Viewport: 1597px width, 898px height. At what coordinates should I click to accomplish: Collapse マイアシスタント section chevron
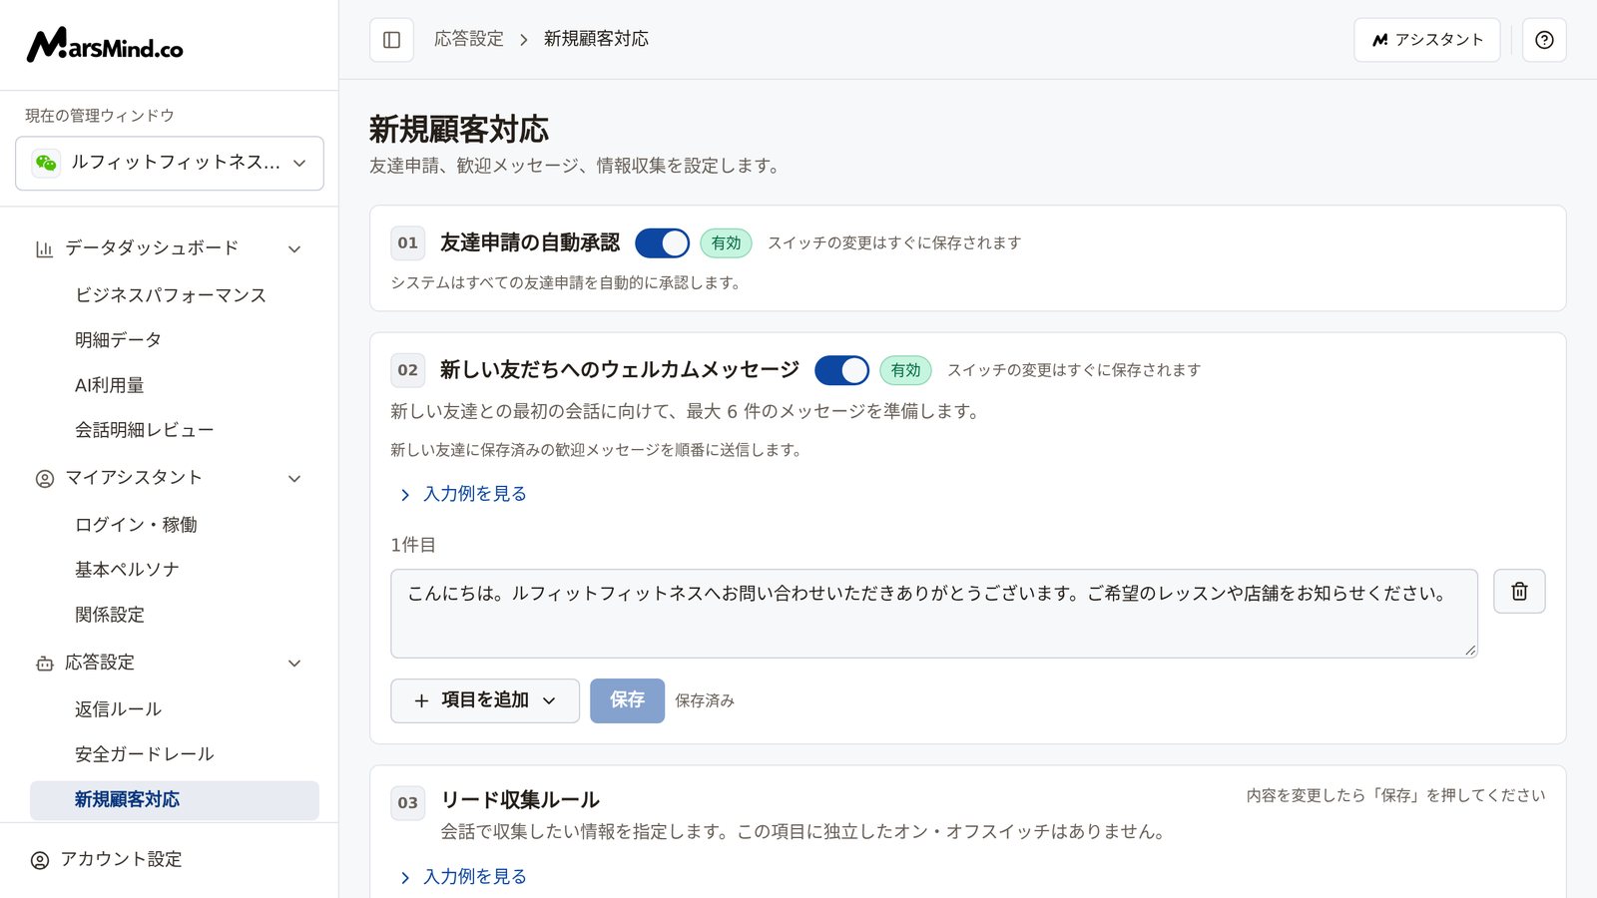[x=294, y=479]
